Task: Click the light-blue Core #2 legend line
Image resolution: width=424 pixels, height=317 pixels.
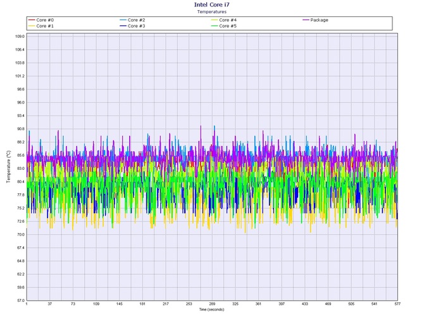Action: click(123, 20)
